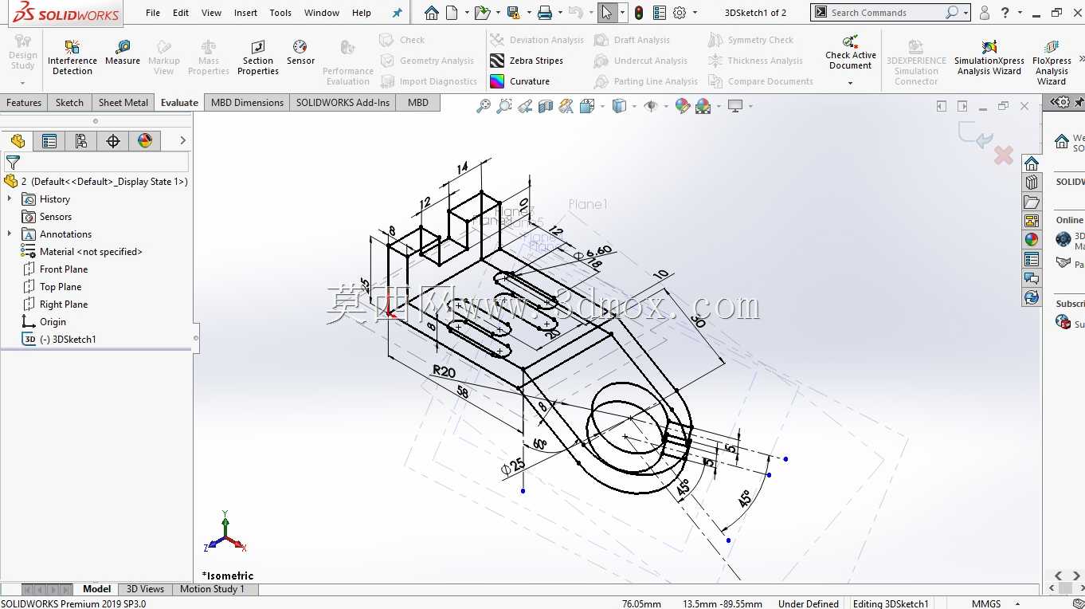Click the MMGS unit system in status bar
1085x609 pixels.
(x=986, y=603)
